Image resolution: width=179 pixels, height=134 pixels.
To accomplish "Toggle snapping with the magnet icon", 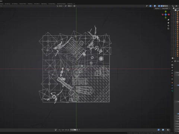I will pyautogui.click(x=69, y=6).
